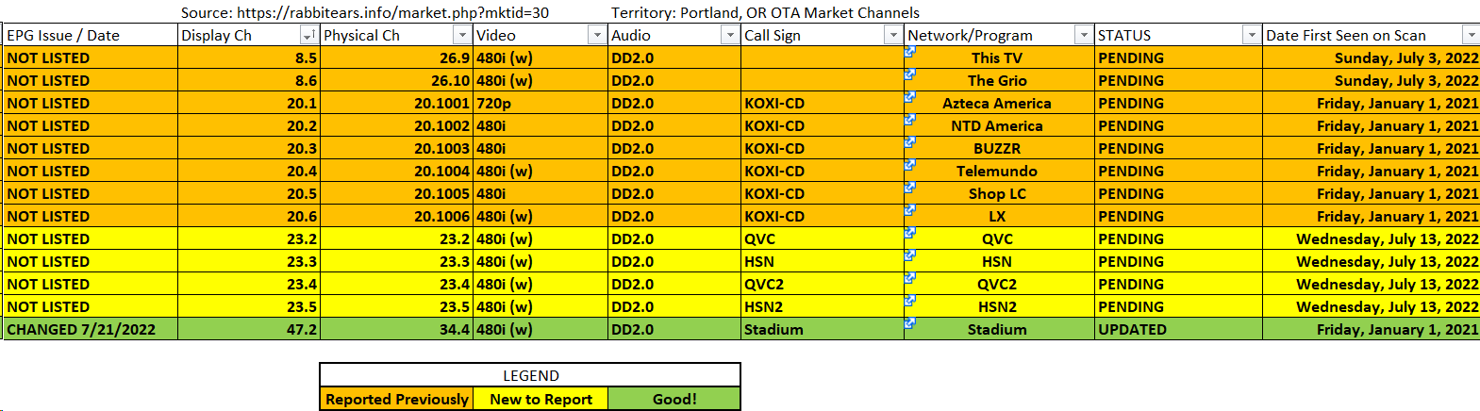
Task: Open the link icon beside LX
Action: coord(910,209)
